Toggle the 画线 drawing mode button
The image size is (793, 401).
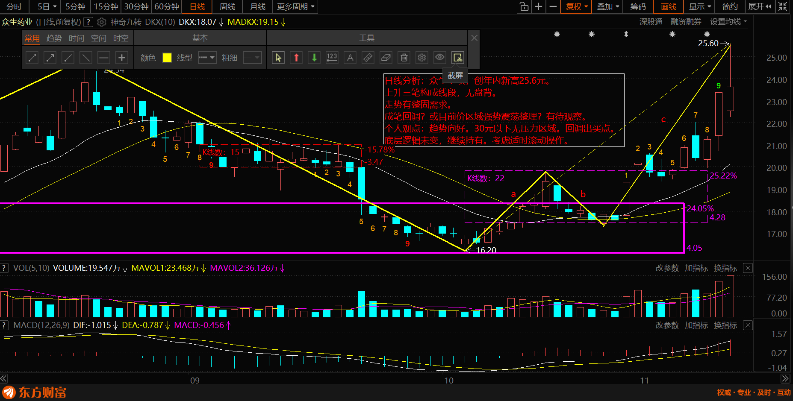click(x=669, y=6)
